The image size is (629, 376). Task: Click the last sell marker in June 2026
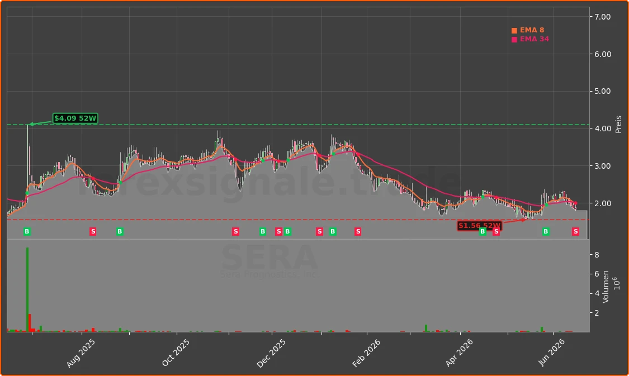click(x=576, y=231)
